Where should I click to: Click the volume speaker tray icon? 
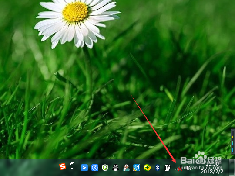coord(188,168)
